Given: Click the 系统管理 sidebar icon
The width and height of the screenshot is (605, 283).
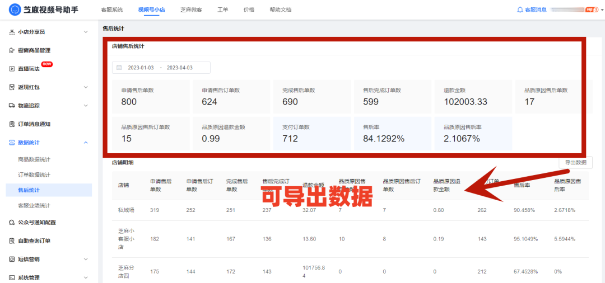Looking at the screenshot, I should point(12,277).
